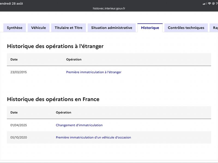Open the Changement d'immatriculation link
Viewport: 218px width, 163px height.
click(x=79, y=125)
